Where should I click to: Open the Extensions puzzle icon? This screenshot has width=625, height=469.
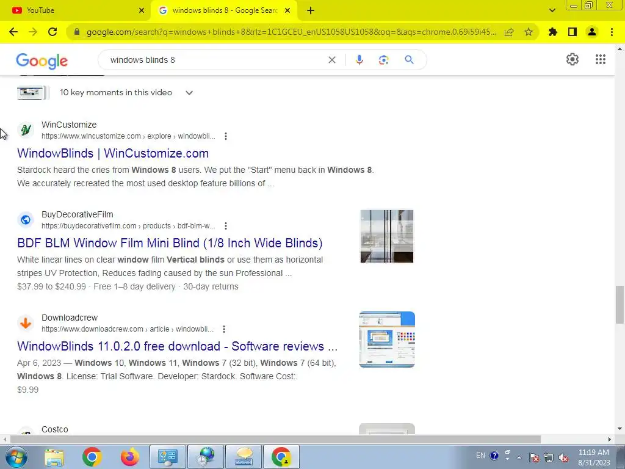coord(553,32)
